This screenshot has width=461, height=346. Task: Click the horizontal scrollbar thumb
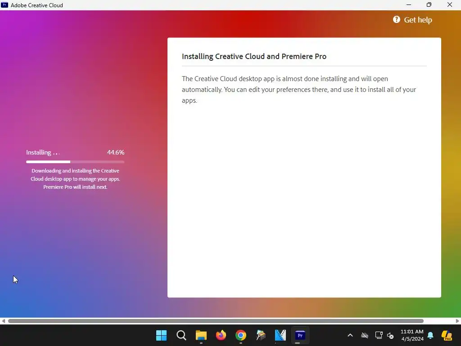point(216,321)
